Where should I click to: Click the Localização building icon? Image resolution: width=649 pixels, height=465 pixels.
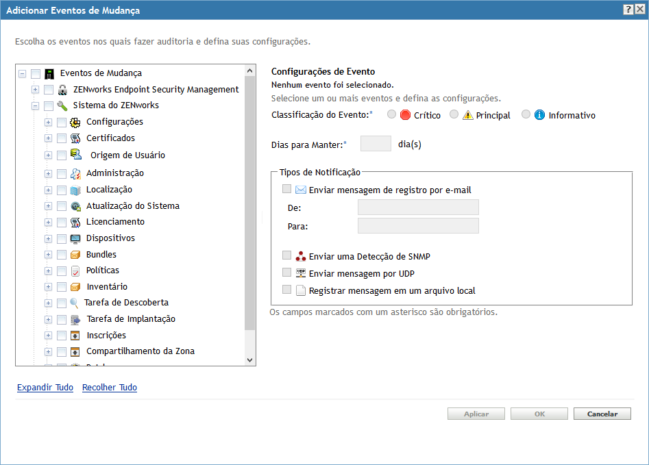click(75, 190)
